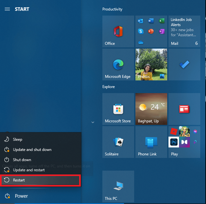Open the red News tile
The height and width of the screenshot is (204, 206).
184,109
